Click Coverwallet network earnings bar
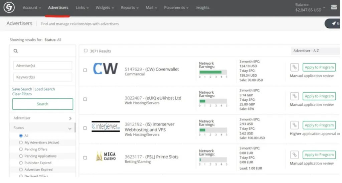The height and width of the screenshot is (183, 342). [213, 72]
